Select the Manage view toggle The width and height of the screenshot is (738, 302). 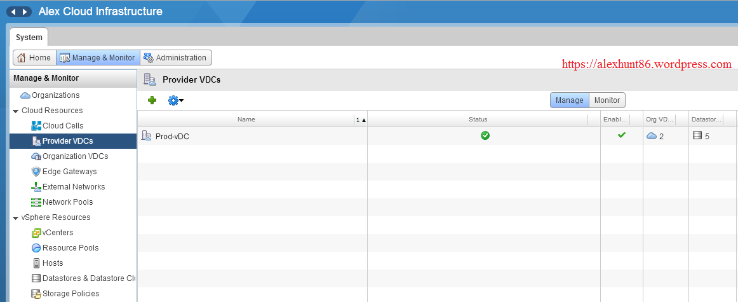(569, 100)
